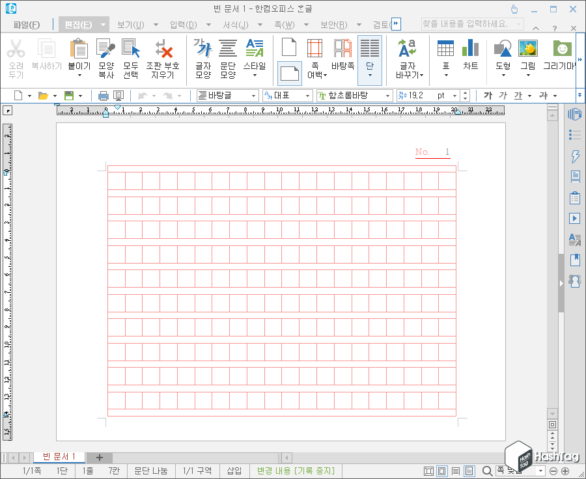Click Master Page (바탕쪽) icon
The image size is (586, 479).
click(342, 49)
